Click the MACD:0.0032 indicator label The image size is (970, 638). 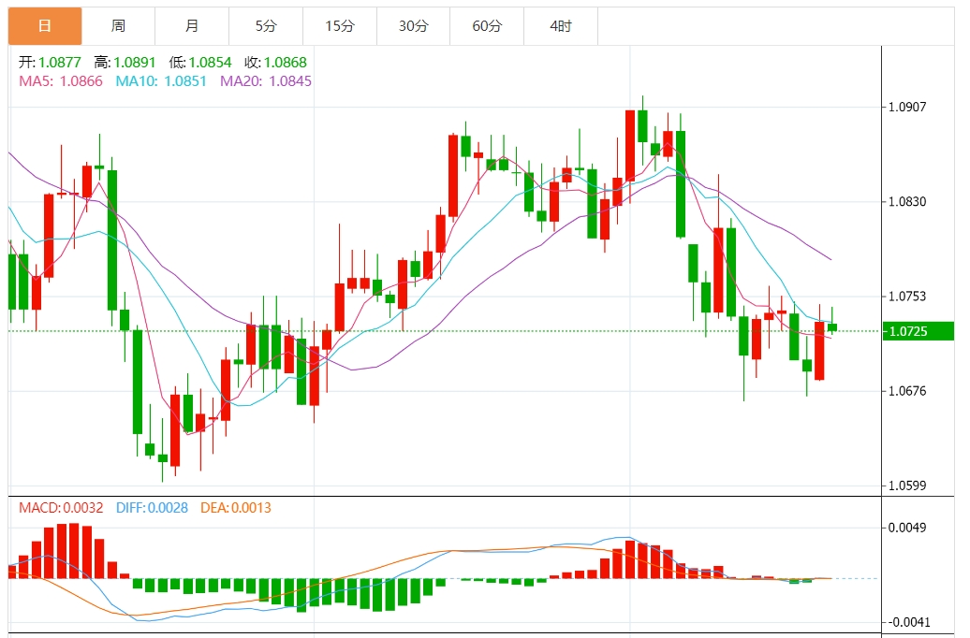[x=61, y=508]
